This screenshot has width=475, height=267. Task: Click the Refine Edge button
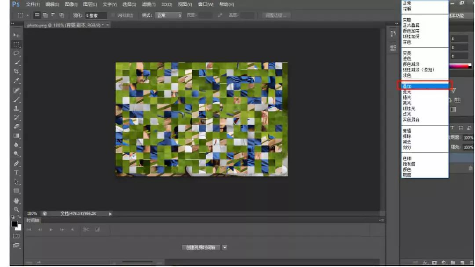click(276, 15)
